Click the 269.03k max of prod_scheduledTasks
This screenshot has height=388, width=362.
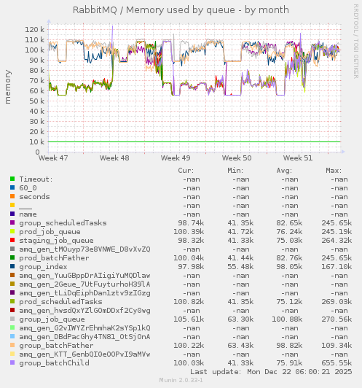337,302
